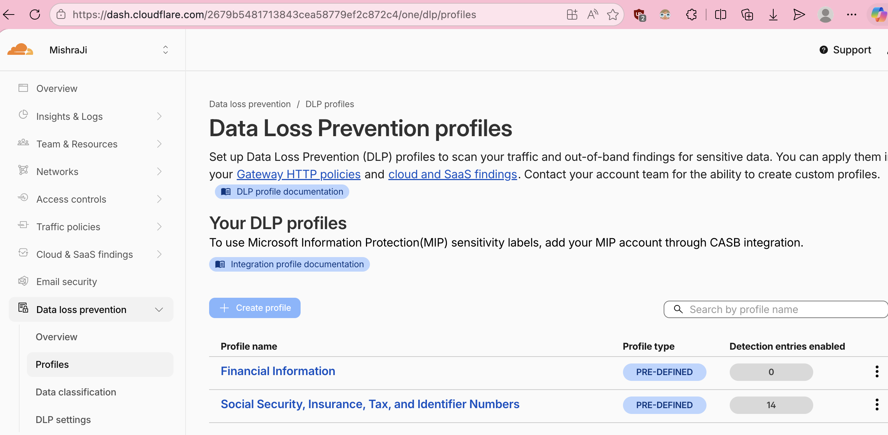Click the Email security envelope icon
The image size is (888, 435).
tap(23, 281)
